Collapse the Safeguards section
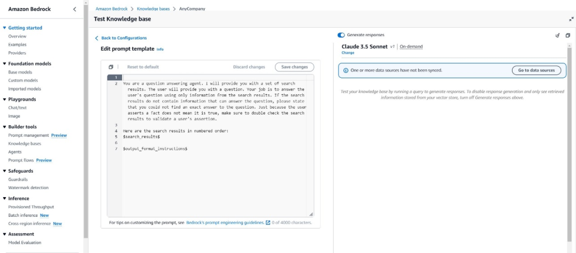 pyautogui.click(x=4, y=171)
